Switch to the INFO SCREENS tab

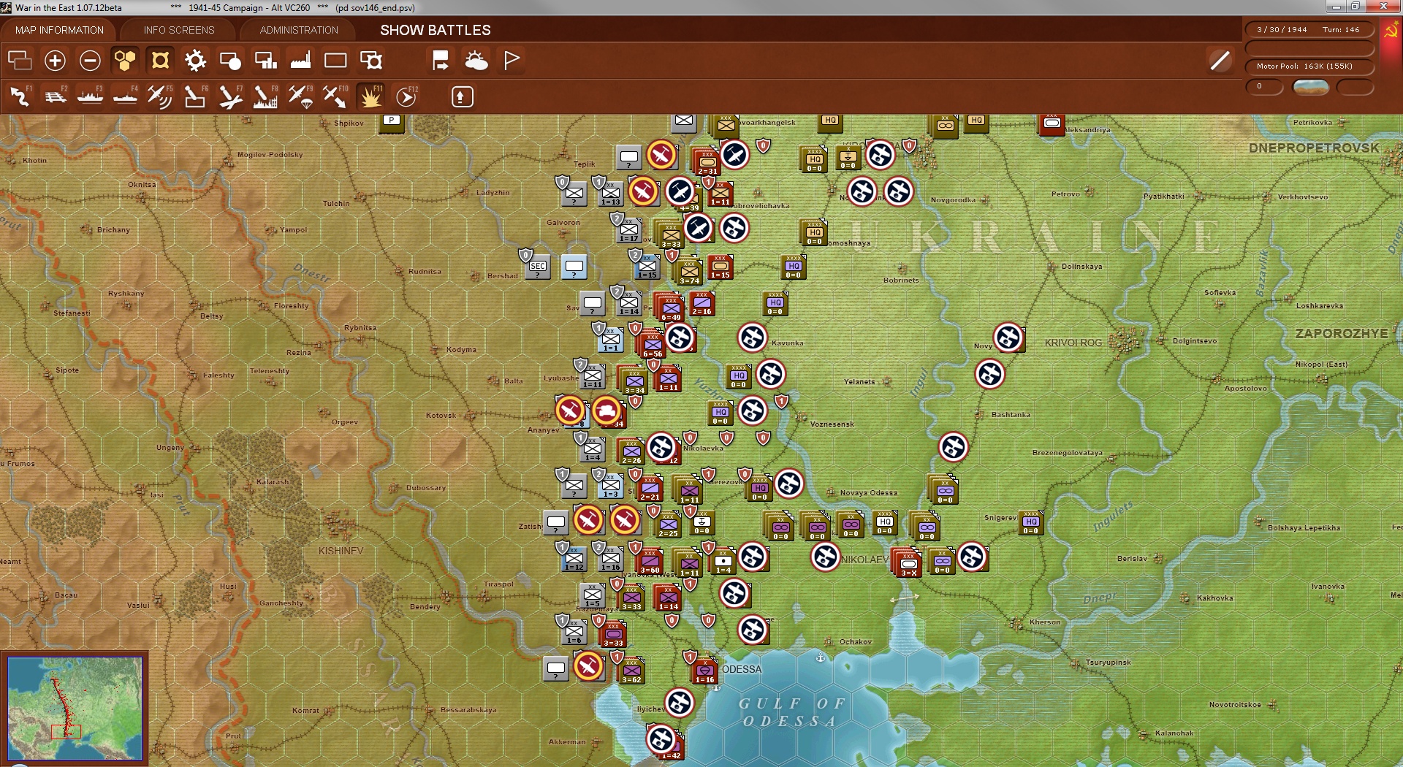[x=179, y=30]
